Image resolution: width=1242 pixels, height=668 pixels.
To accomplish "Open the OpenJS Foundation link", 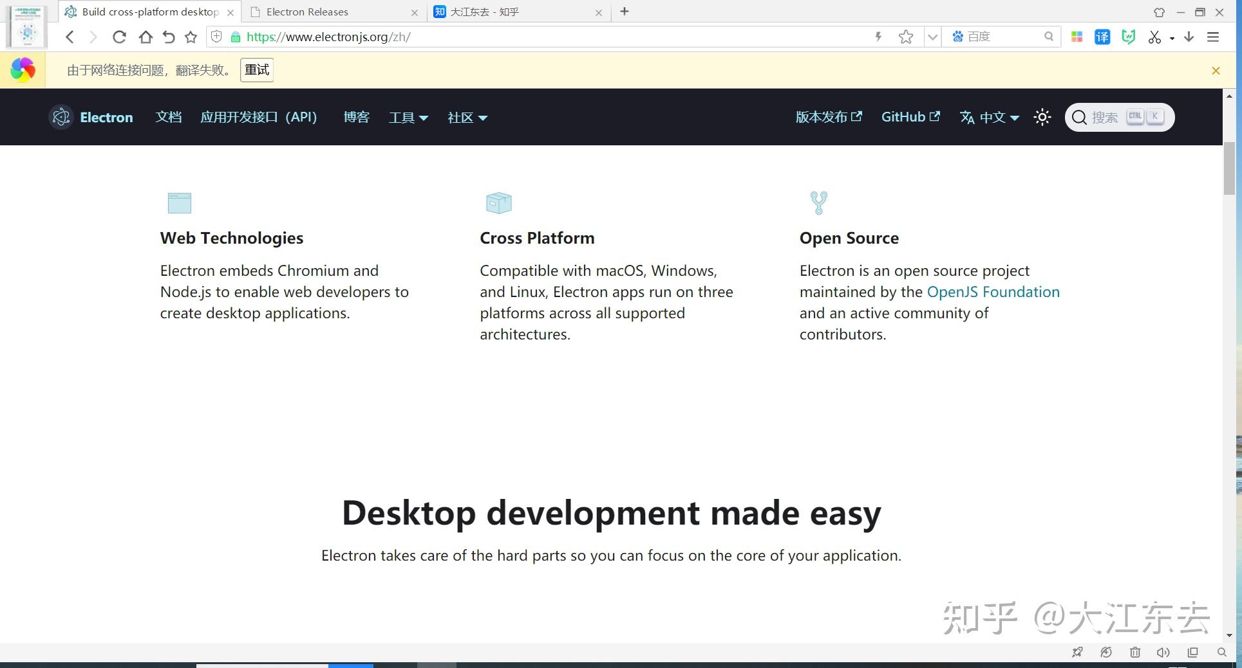I will click(x=993, y=292).
